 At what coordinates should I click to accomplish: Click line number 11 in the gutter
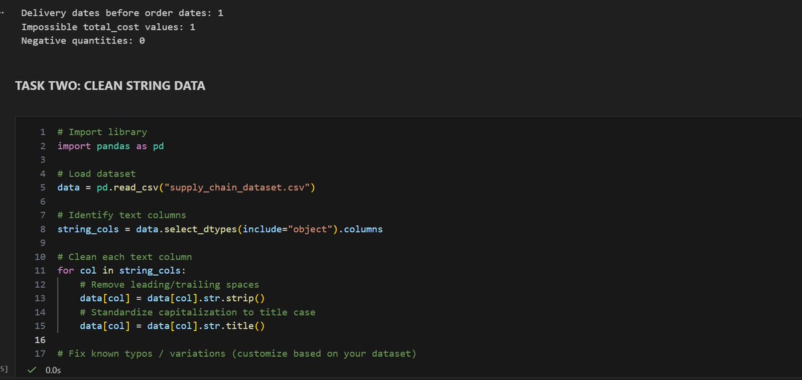39,270
